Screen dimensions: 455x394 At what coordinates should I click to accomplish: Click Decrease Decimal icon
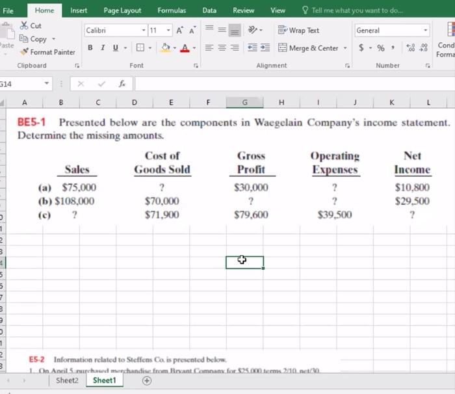[x=423, y=47]
